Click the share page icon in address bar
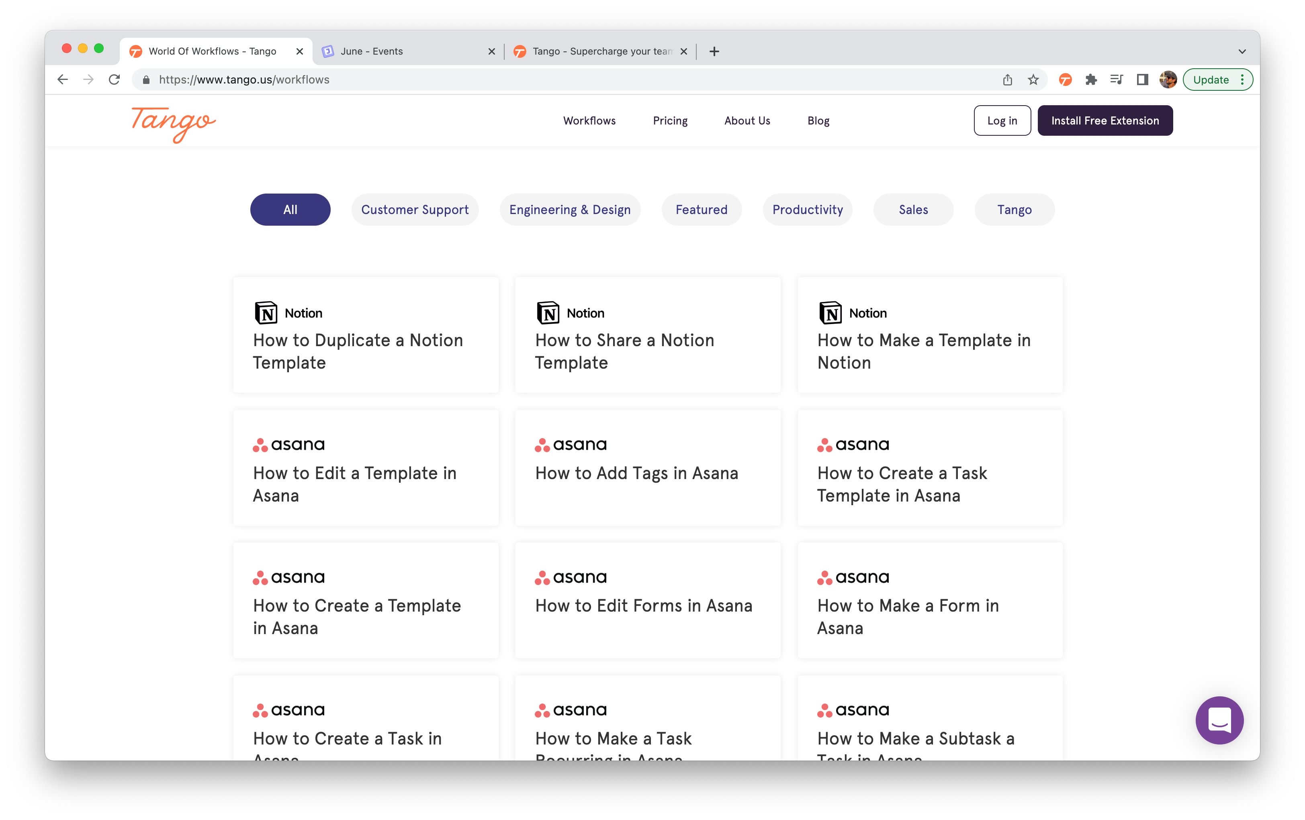 coord(1007,80)
